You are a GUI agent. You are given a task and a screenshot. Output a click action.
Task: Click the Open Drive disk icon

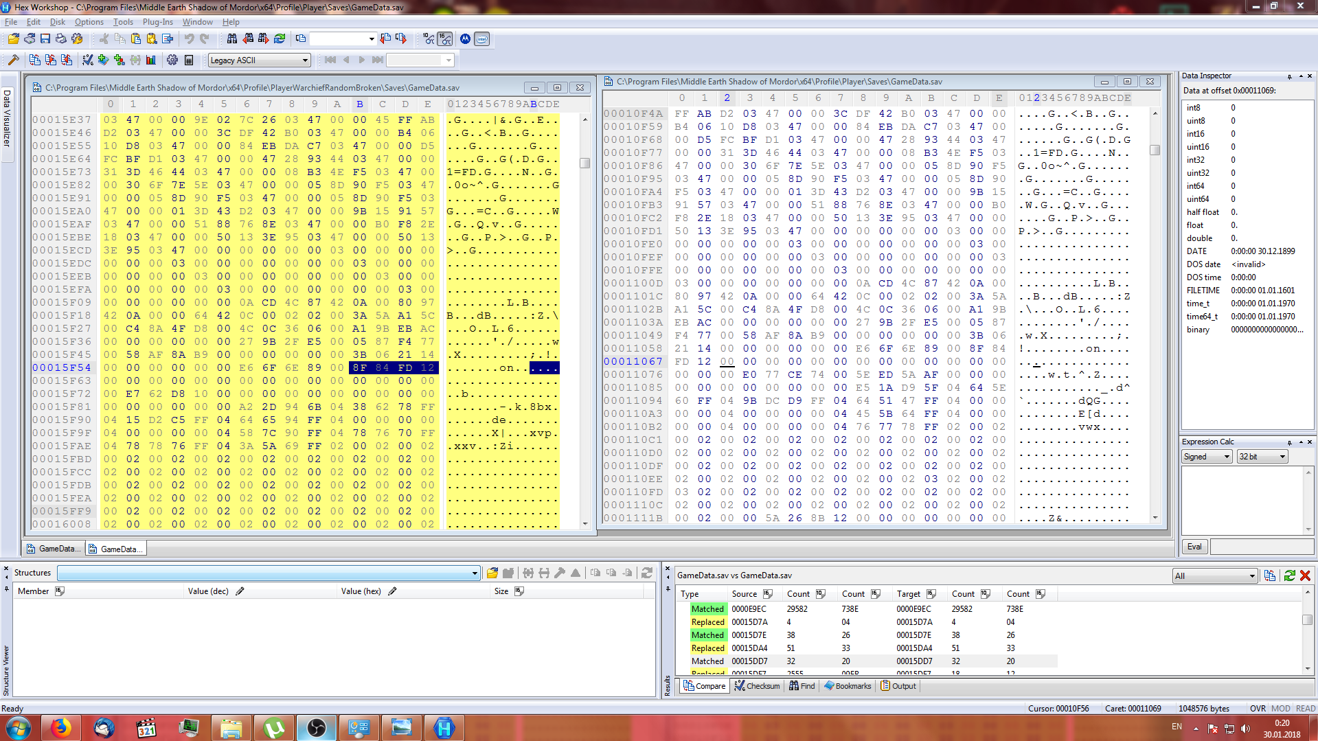click(x=29, y=39)
